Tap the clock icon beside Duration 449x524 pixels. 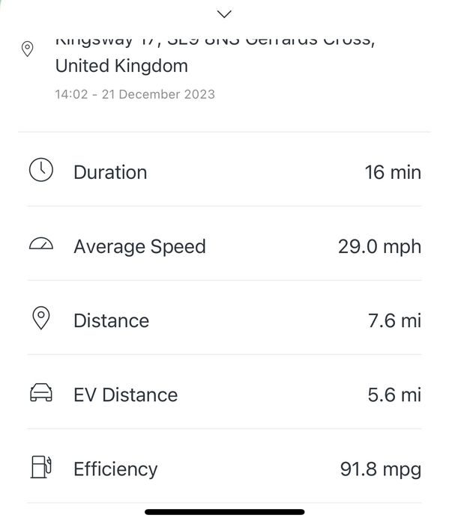tap(41, 170)
